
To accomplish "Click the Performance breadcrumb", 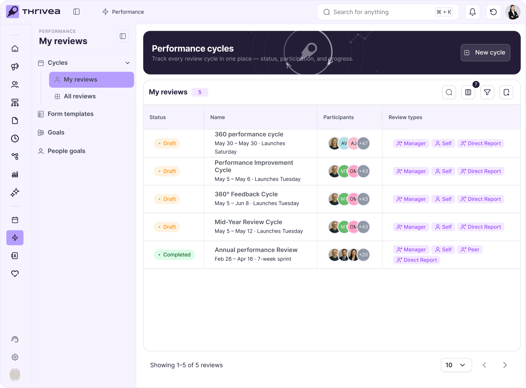I will click(123, 12).
